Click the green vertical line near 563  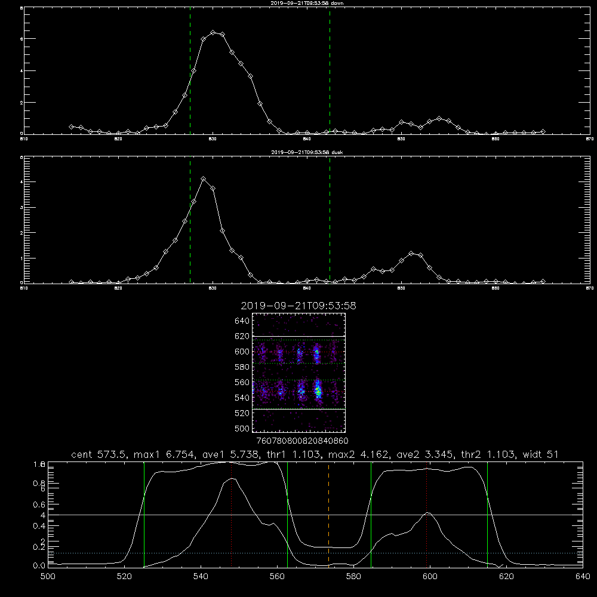pos(288,514)
